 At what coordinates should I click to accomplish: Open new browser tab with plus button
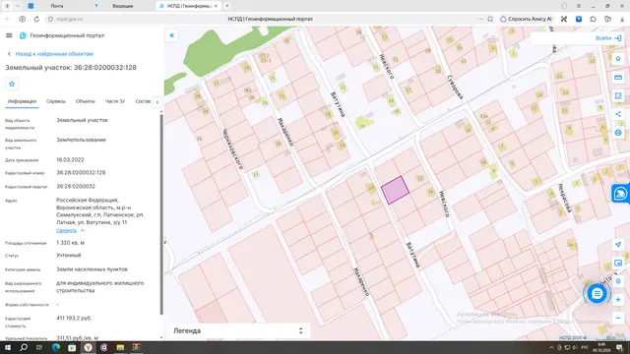pyautogui.click(x=227, y=6)
